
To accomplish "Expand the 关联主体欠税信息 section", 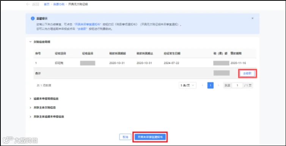I will [30, 108].
